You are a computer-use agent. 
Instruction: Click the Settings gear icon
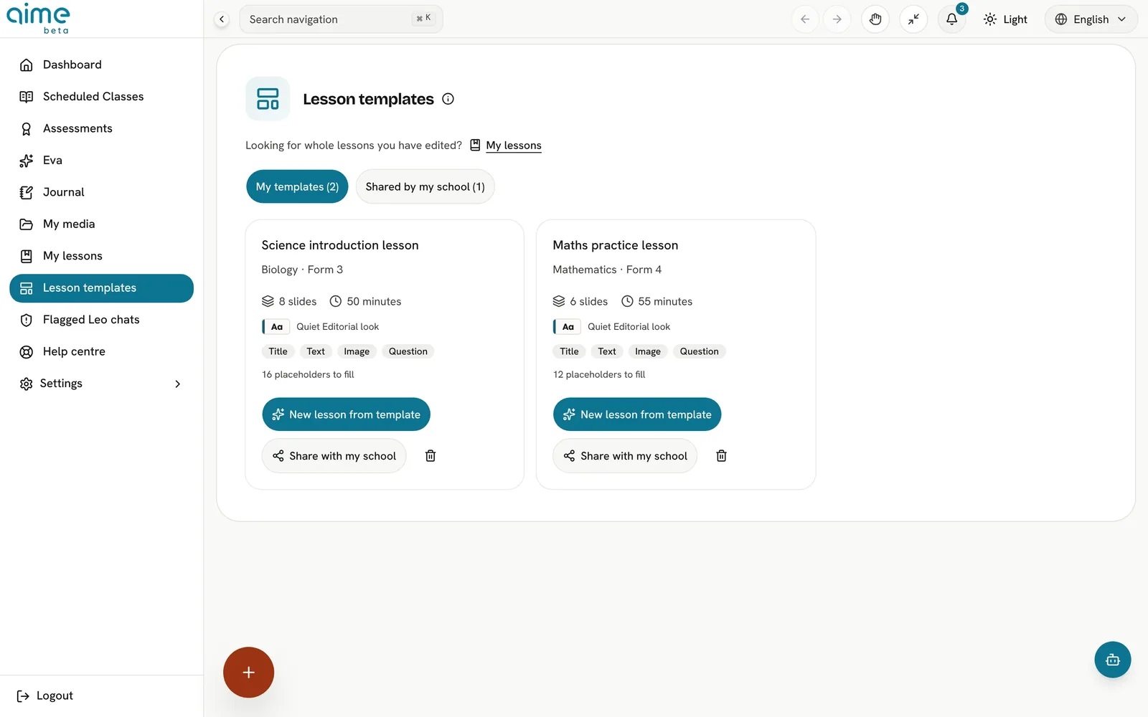click(x=27, y=384)
